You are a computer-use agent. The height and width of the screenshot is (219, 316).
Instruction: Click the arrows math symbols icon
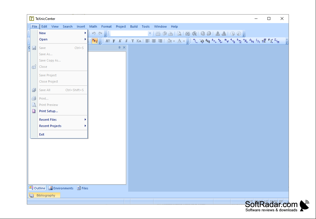[x=220, y=41]
